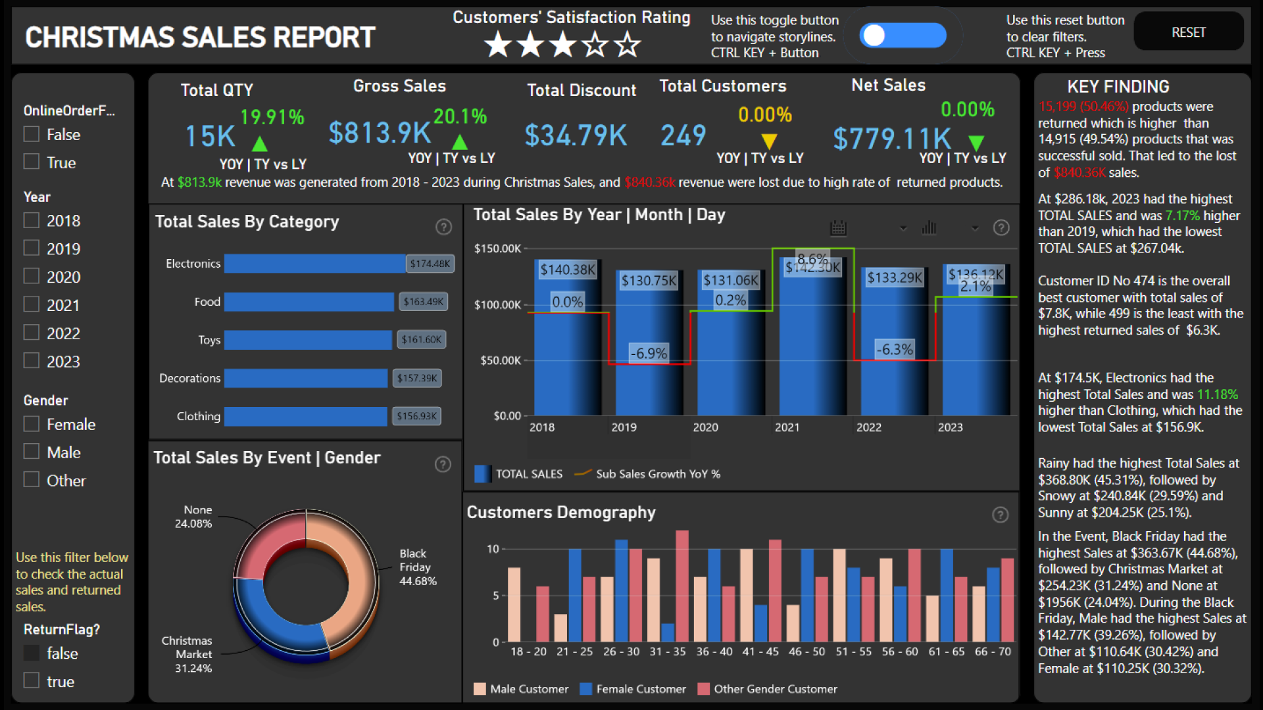
Task: Select the Electronics category bar
Action: [x=314, y=264]
